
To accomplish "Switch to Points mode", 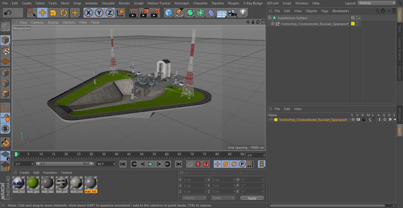I will coord(5,72).
